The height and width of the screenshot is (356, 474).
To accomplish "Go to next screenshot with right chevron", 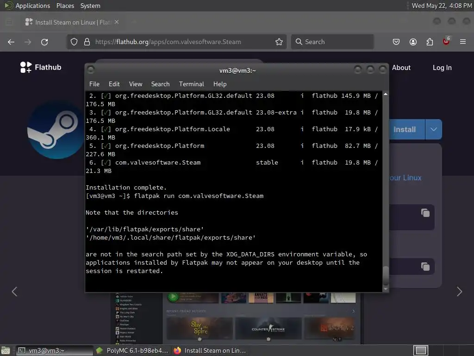I will pyautogui.click(x=460, y=292).
